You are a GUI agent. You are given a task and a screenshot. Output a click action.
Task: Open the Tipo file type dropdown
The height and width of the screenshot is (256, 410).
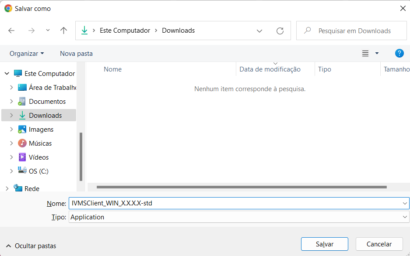[238, 217]
